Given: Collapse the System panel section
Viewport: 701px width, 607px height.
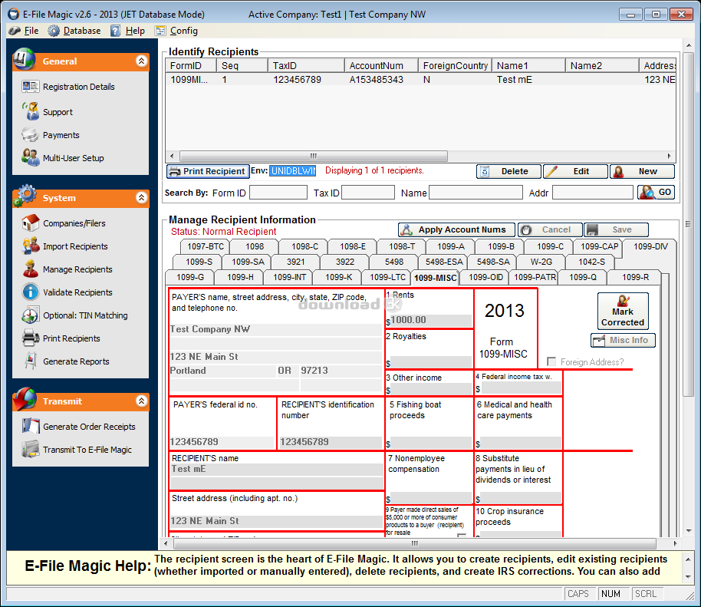Looking at the screenshot, I should [141, 198].
